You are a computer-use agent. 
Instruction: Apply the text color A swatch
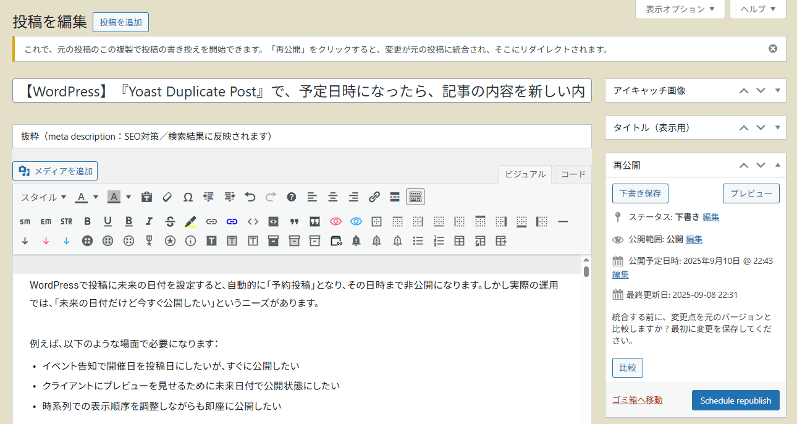(81, 197)
